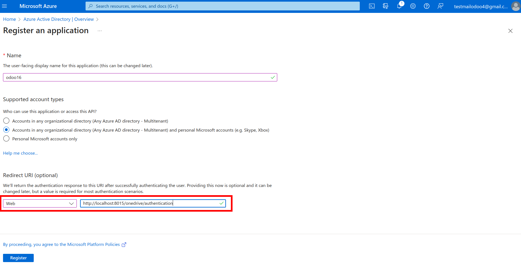Open the Feedback icon
Viewport: 521px width, 267px height.
(x=440, y=6)
